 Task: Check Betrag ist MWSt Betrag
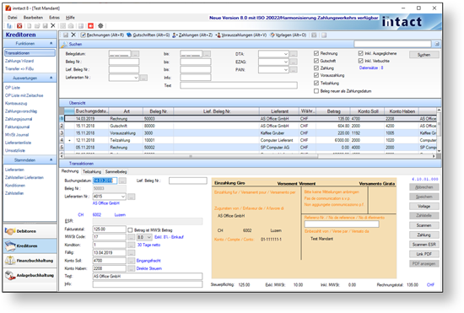click(x=130, y=229)
